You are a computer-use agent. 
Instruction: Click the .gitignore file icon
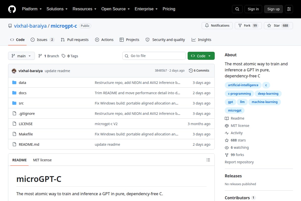click(14, 114)
